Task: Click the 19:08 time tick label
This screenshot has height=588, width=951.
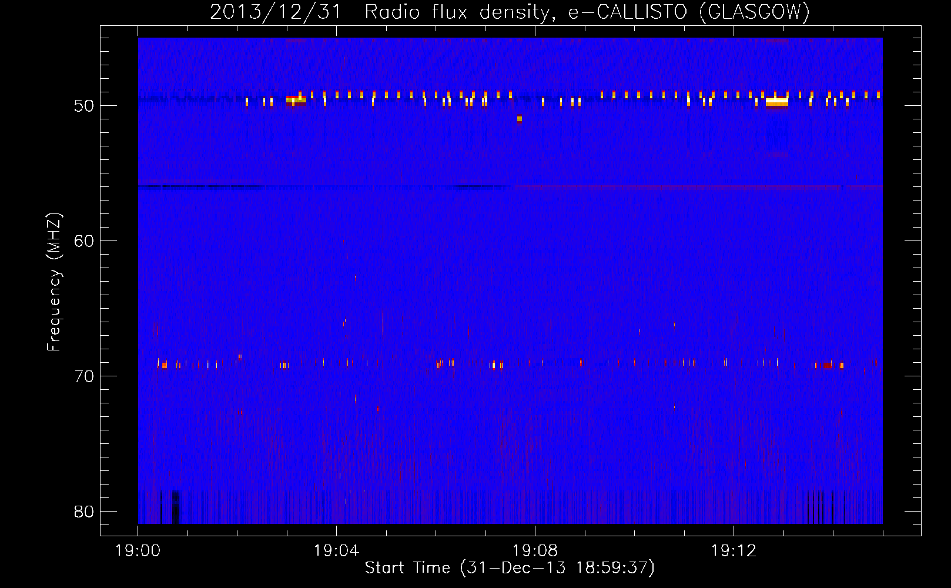Action: [x=535, y=551]
